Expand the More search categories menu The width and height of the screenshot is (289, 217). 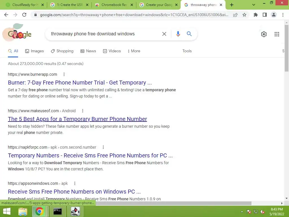click(134, 51)
